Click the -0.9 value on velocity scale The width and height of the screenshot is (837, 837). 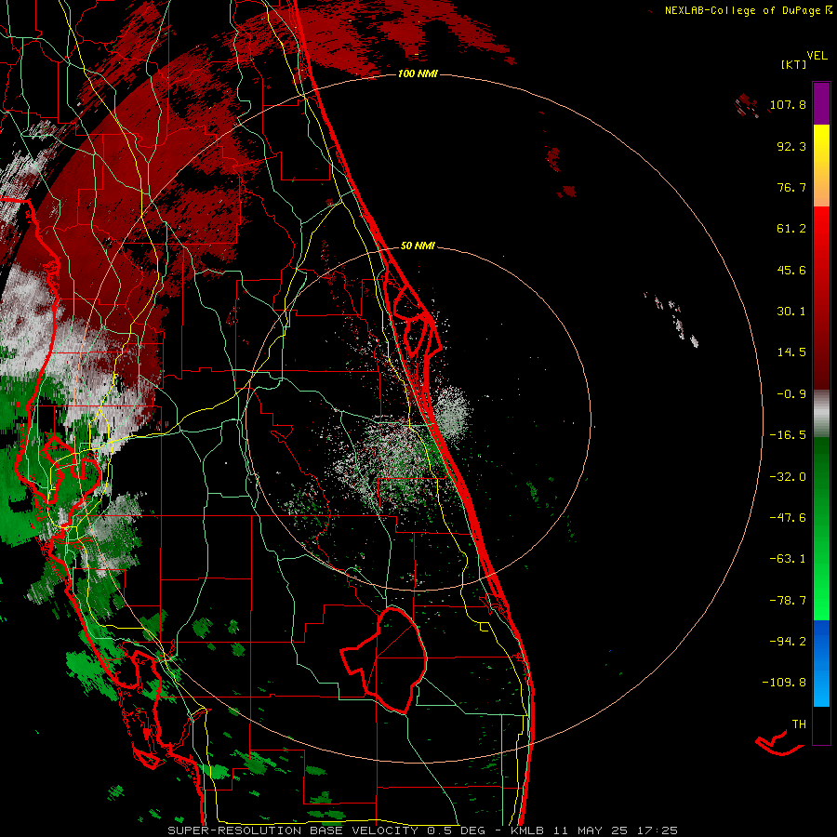click(791, 394)
